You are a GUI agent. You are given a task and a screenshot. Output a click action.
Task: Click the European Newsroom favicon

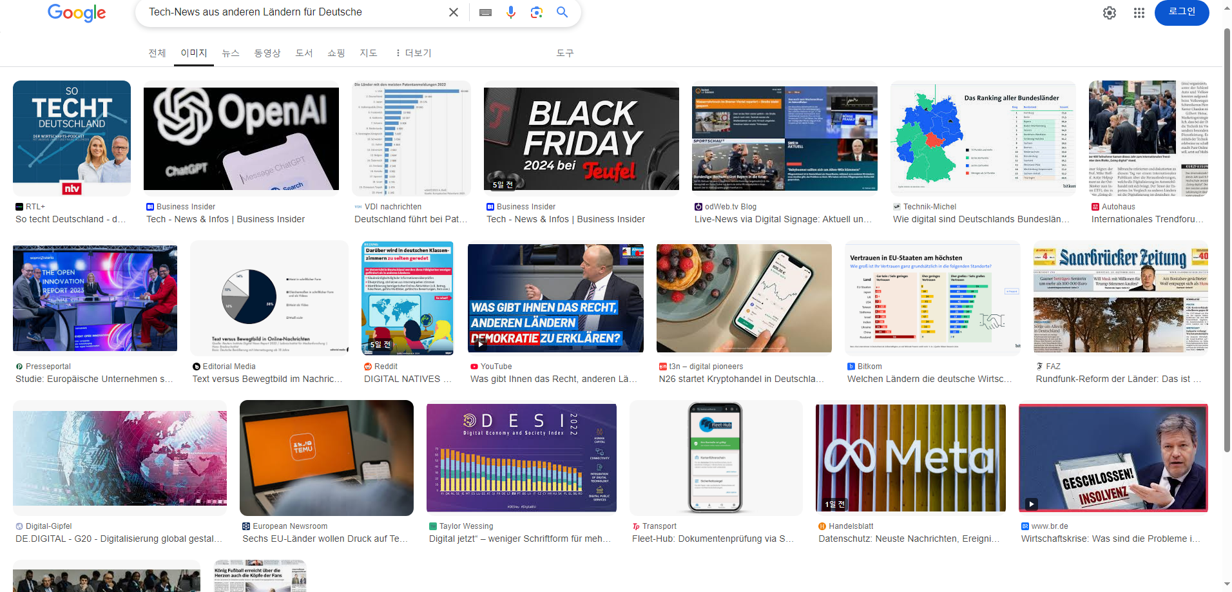246,526
